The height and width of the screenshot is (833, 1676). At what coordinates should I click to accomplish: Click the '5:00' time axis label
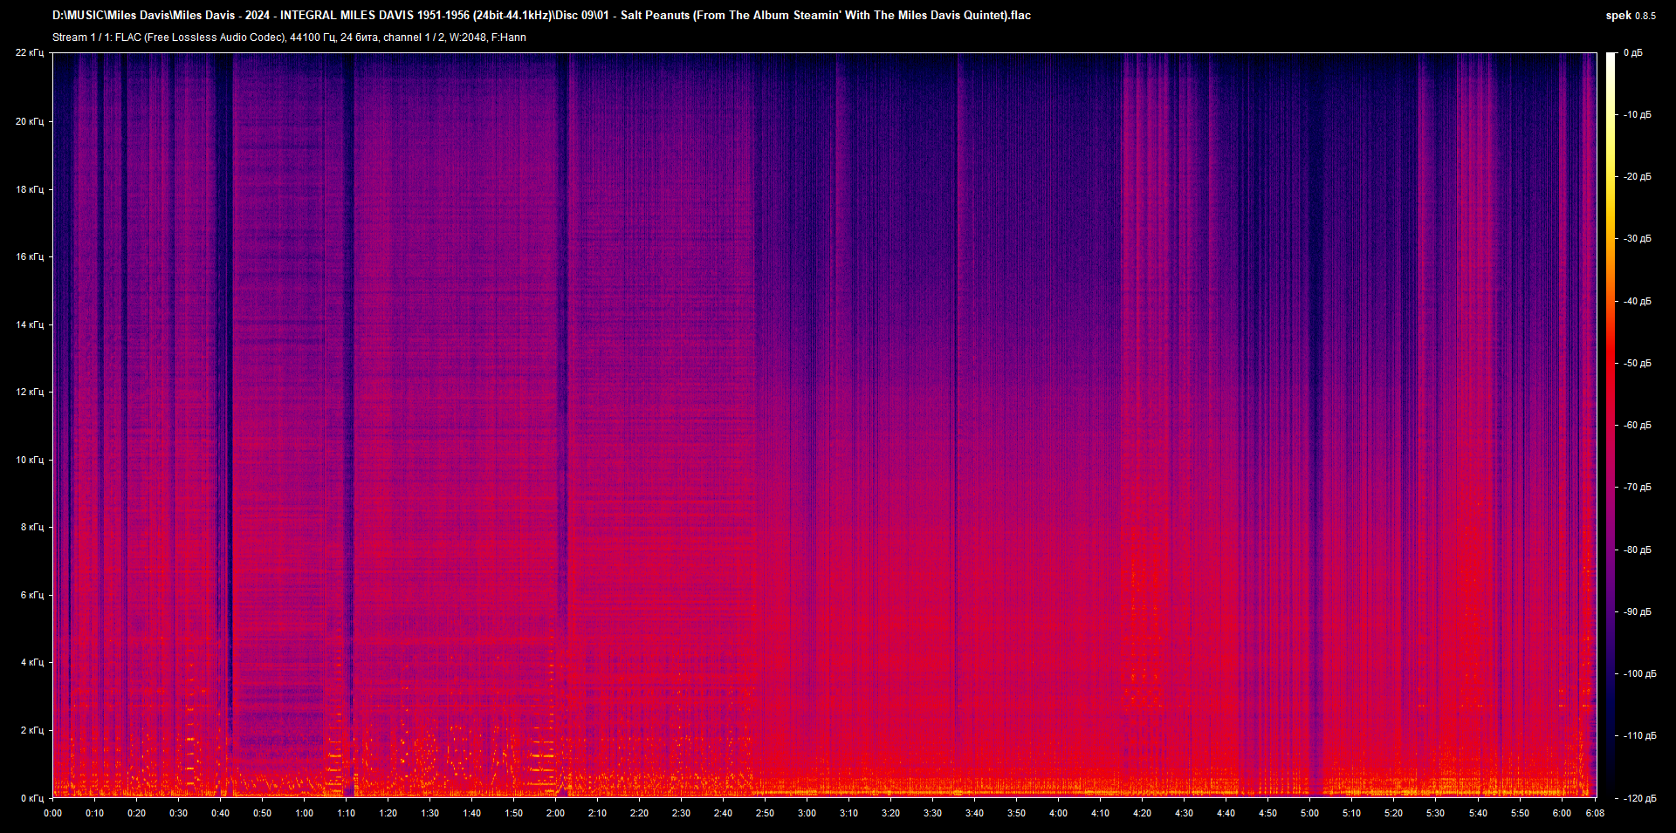pyautogui.click(x=1309, y=813)
